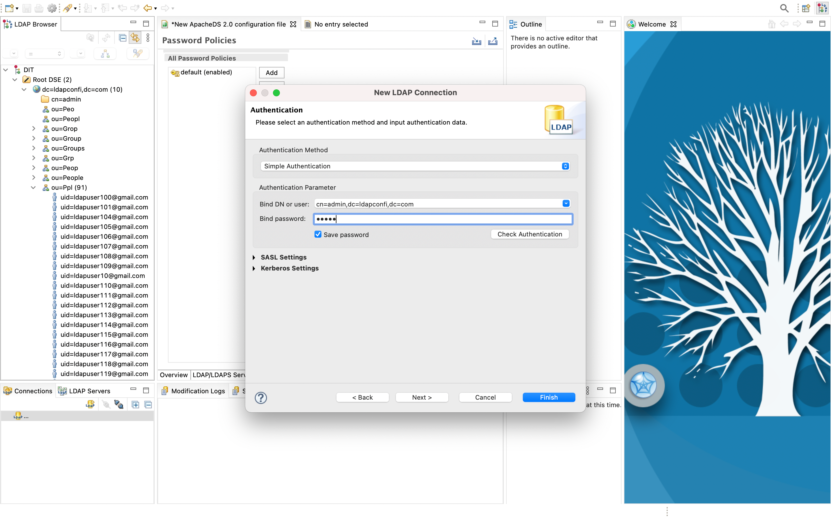The width and height of the screenshot is (831, 519).
Task: Collapse dc=ldapconfi,dc=com (10) node
Action: click(24, 89)
